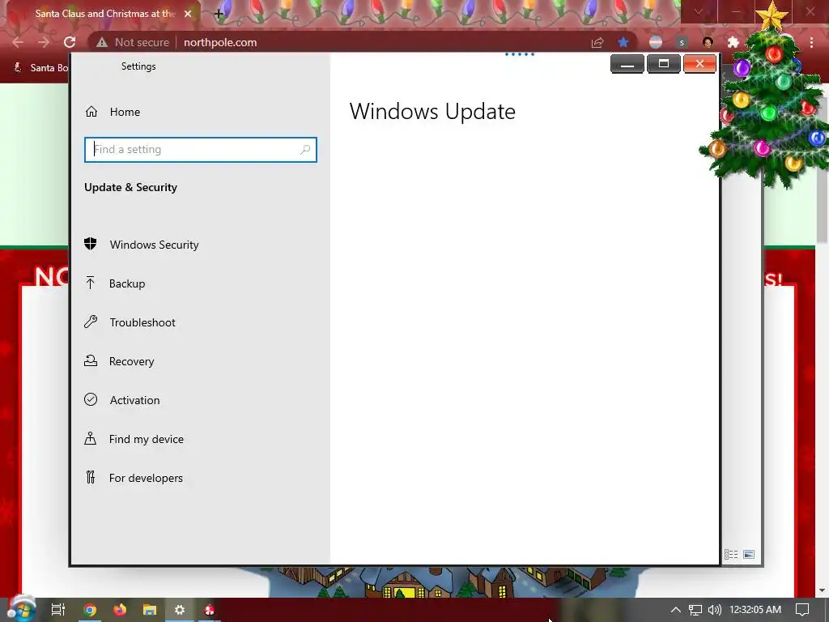Image resolution: width=829 pixels, height=622 pixels.
Task: Open a new Chrome tab
Action: pos(219,15)
